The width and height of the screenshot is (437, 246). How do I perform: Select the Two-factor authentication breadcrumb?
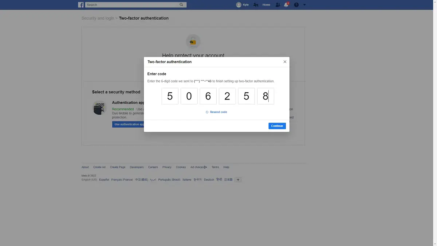(x=143, y=18)
